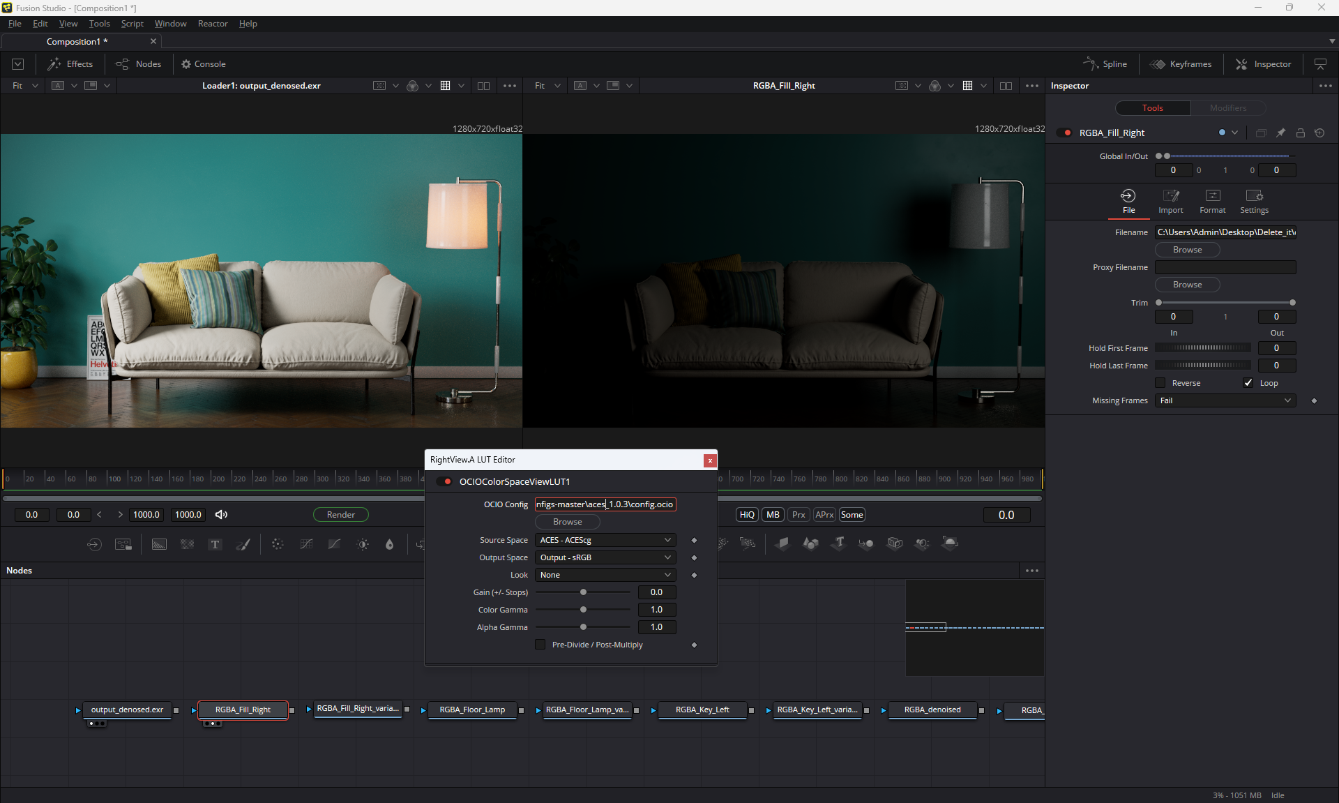This screenshot has width=1339, height=803.
Task: Enable Pre-Divide / Post-Multiply checkbox
Action: (x=540, y=645)
